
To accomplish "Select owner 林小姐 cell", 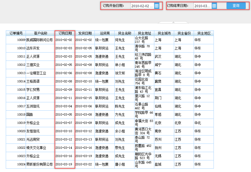I will pyautogui.click(x=124, y=65).
